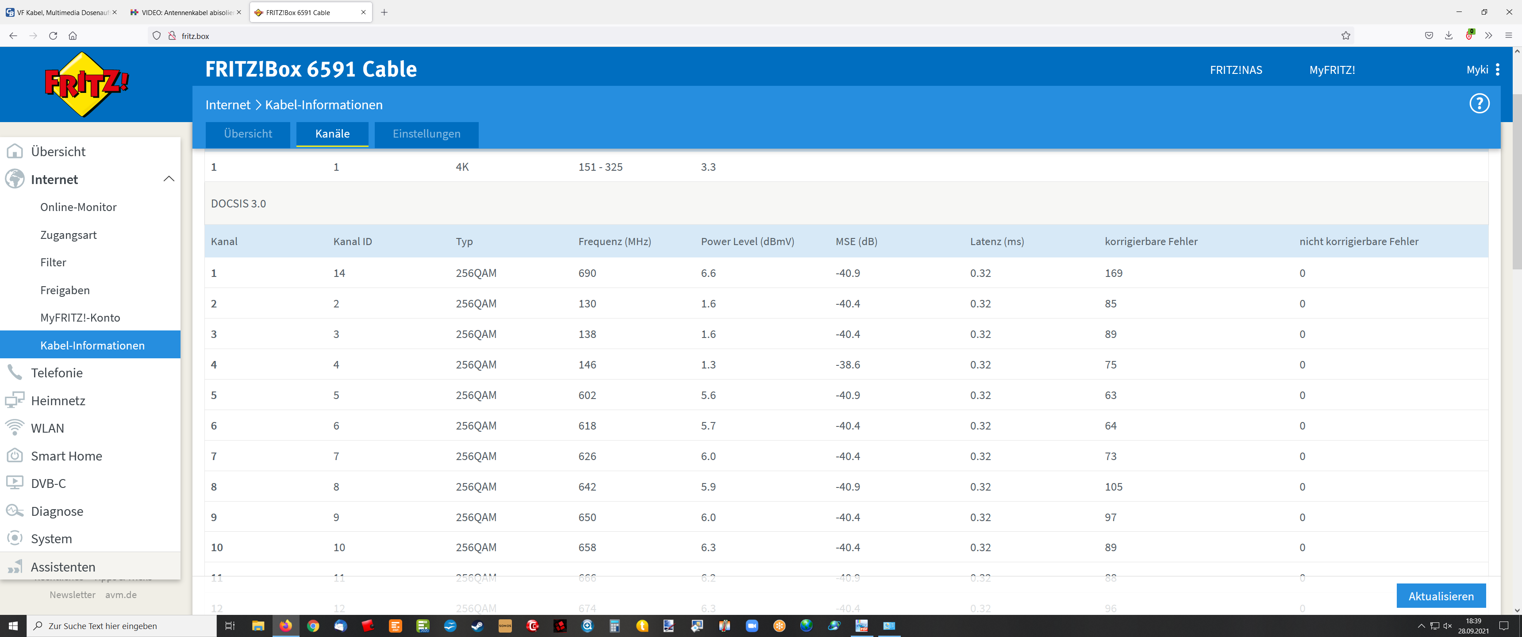1522x637 pixels.
Task: Click the WLAN wifi icon in sidebar
Action: [x=14, y=427]
